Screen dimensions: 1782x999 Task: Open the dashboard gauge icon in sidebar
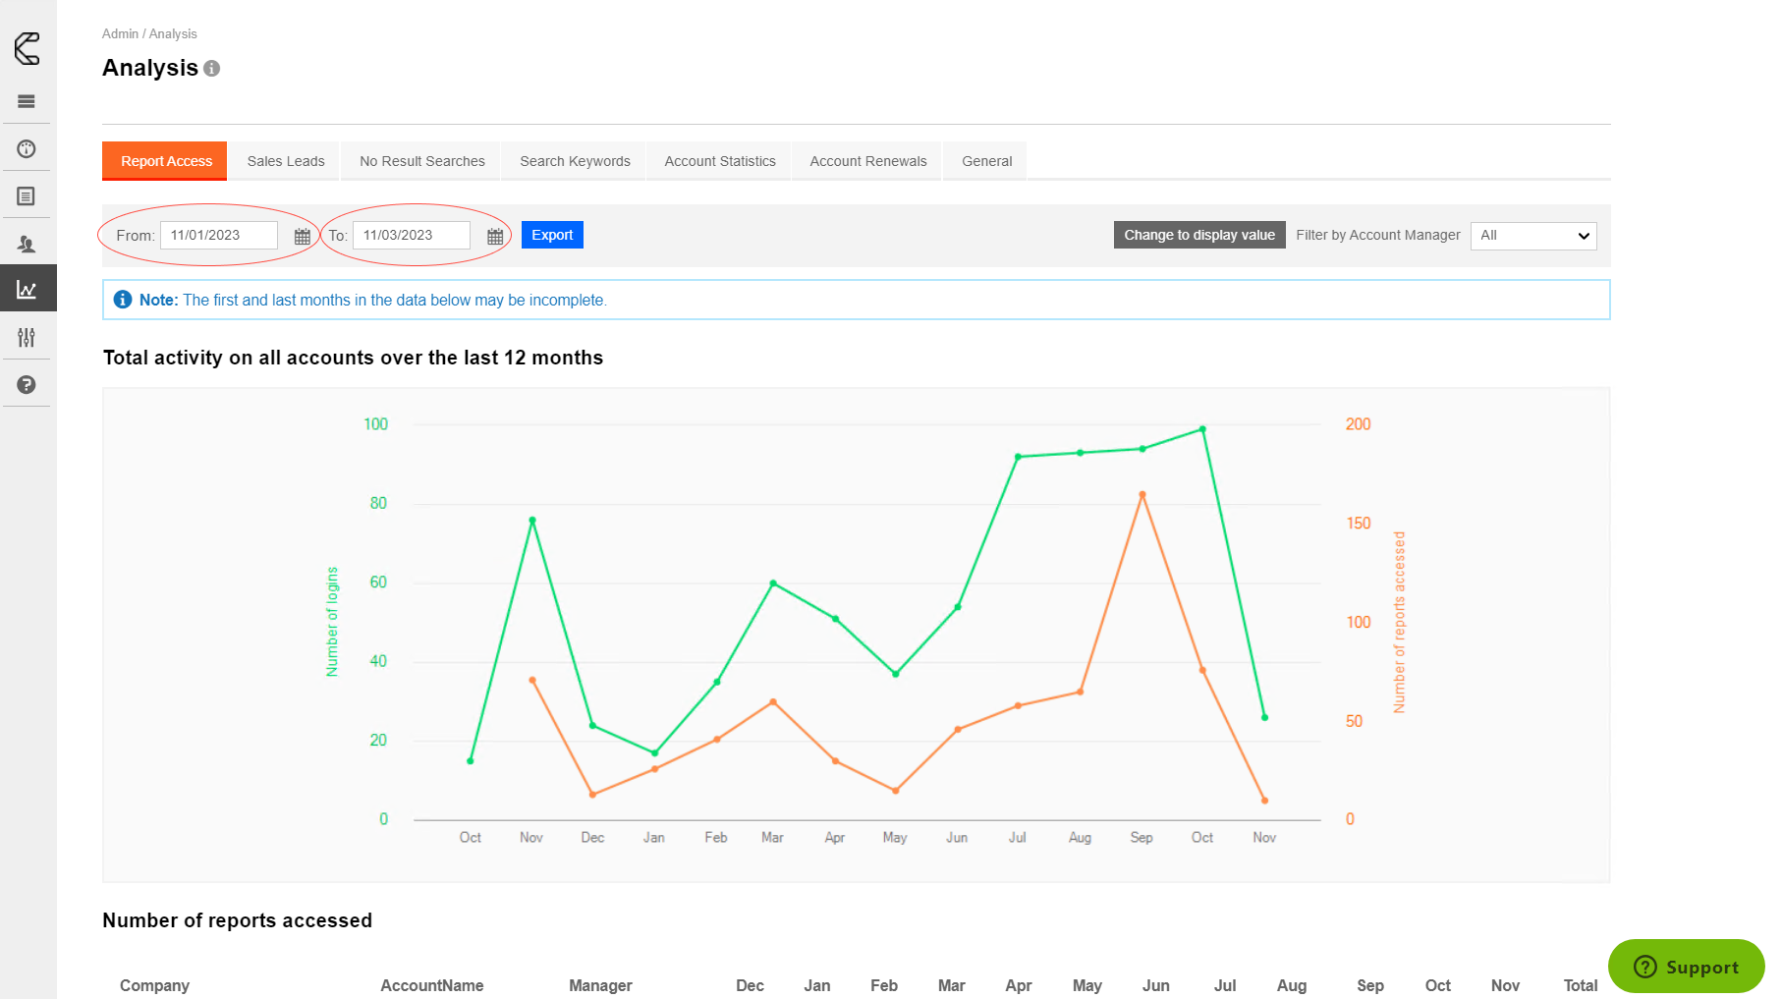coord(27,149)
